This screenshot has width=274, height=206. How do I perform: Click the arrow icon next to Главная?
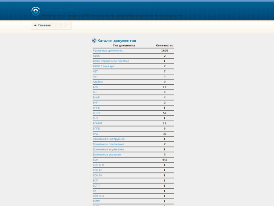tap(35, 25)
